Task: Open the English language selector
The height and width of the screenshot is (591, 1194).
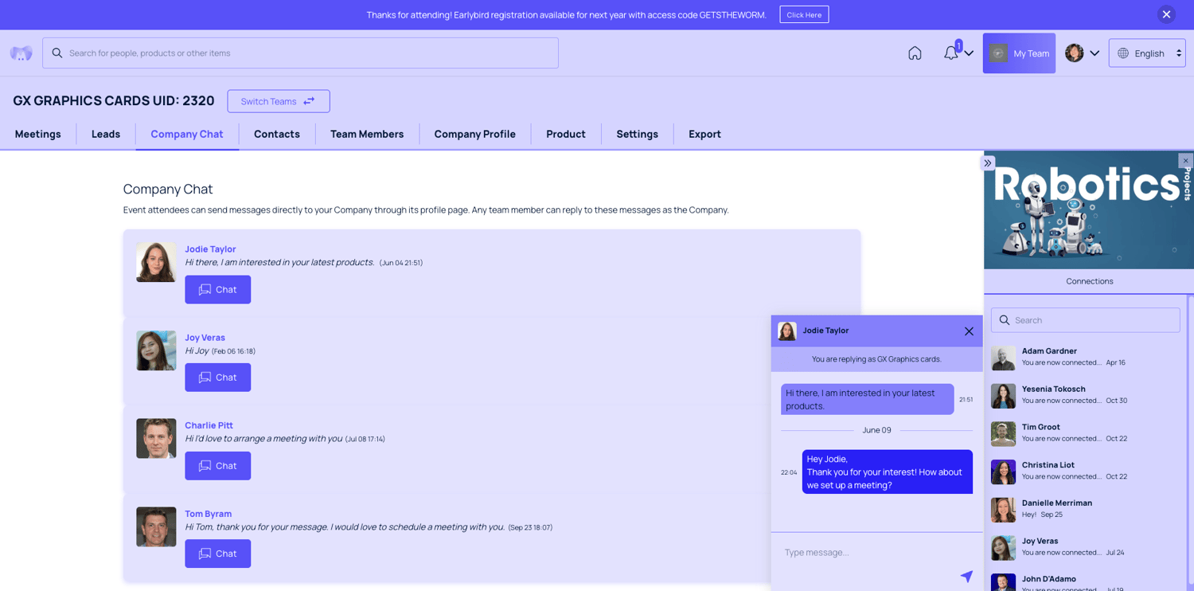Action: [1147, 53]
